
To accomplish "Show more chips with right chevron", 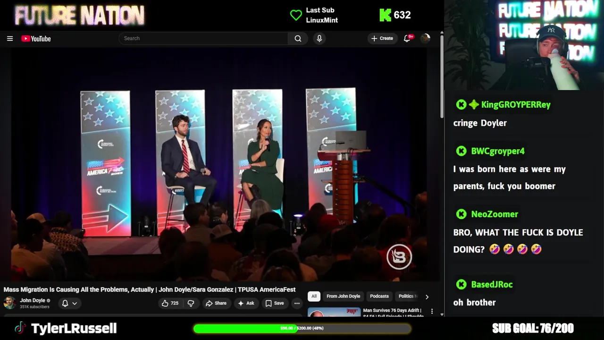I will (x=427, y=297).
